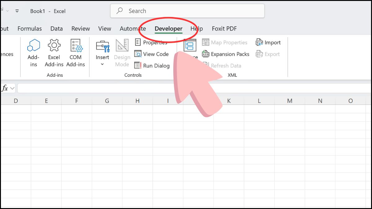The width and height of the screenshot is (372, 209).
Task: Open the fx function dropdown arrow
Action: pyautogui.click(x=12, y=88)
